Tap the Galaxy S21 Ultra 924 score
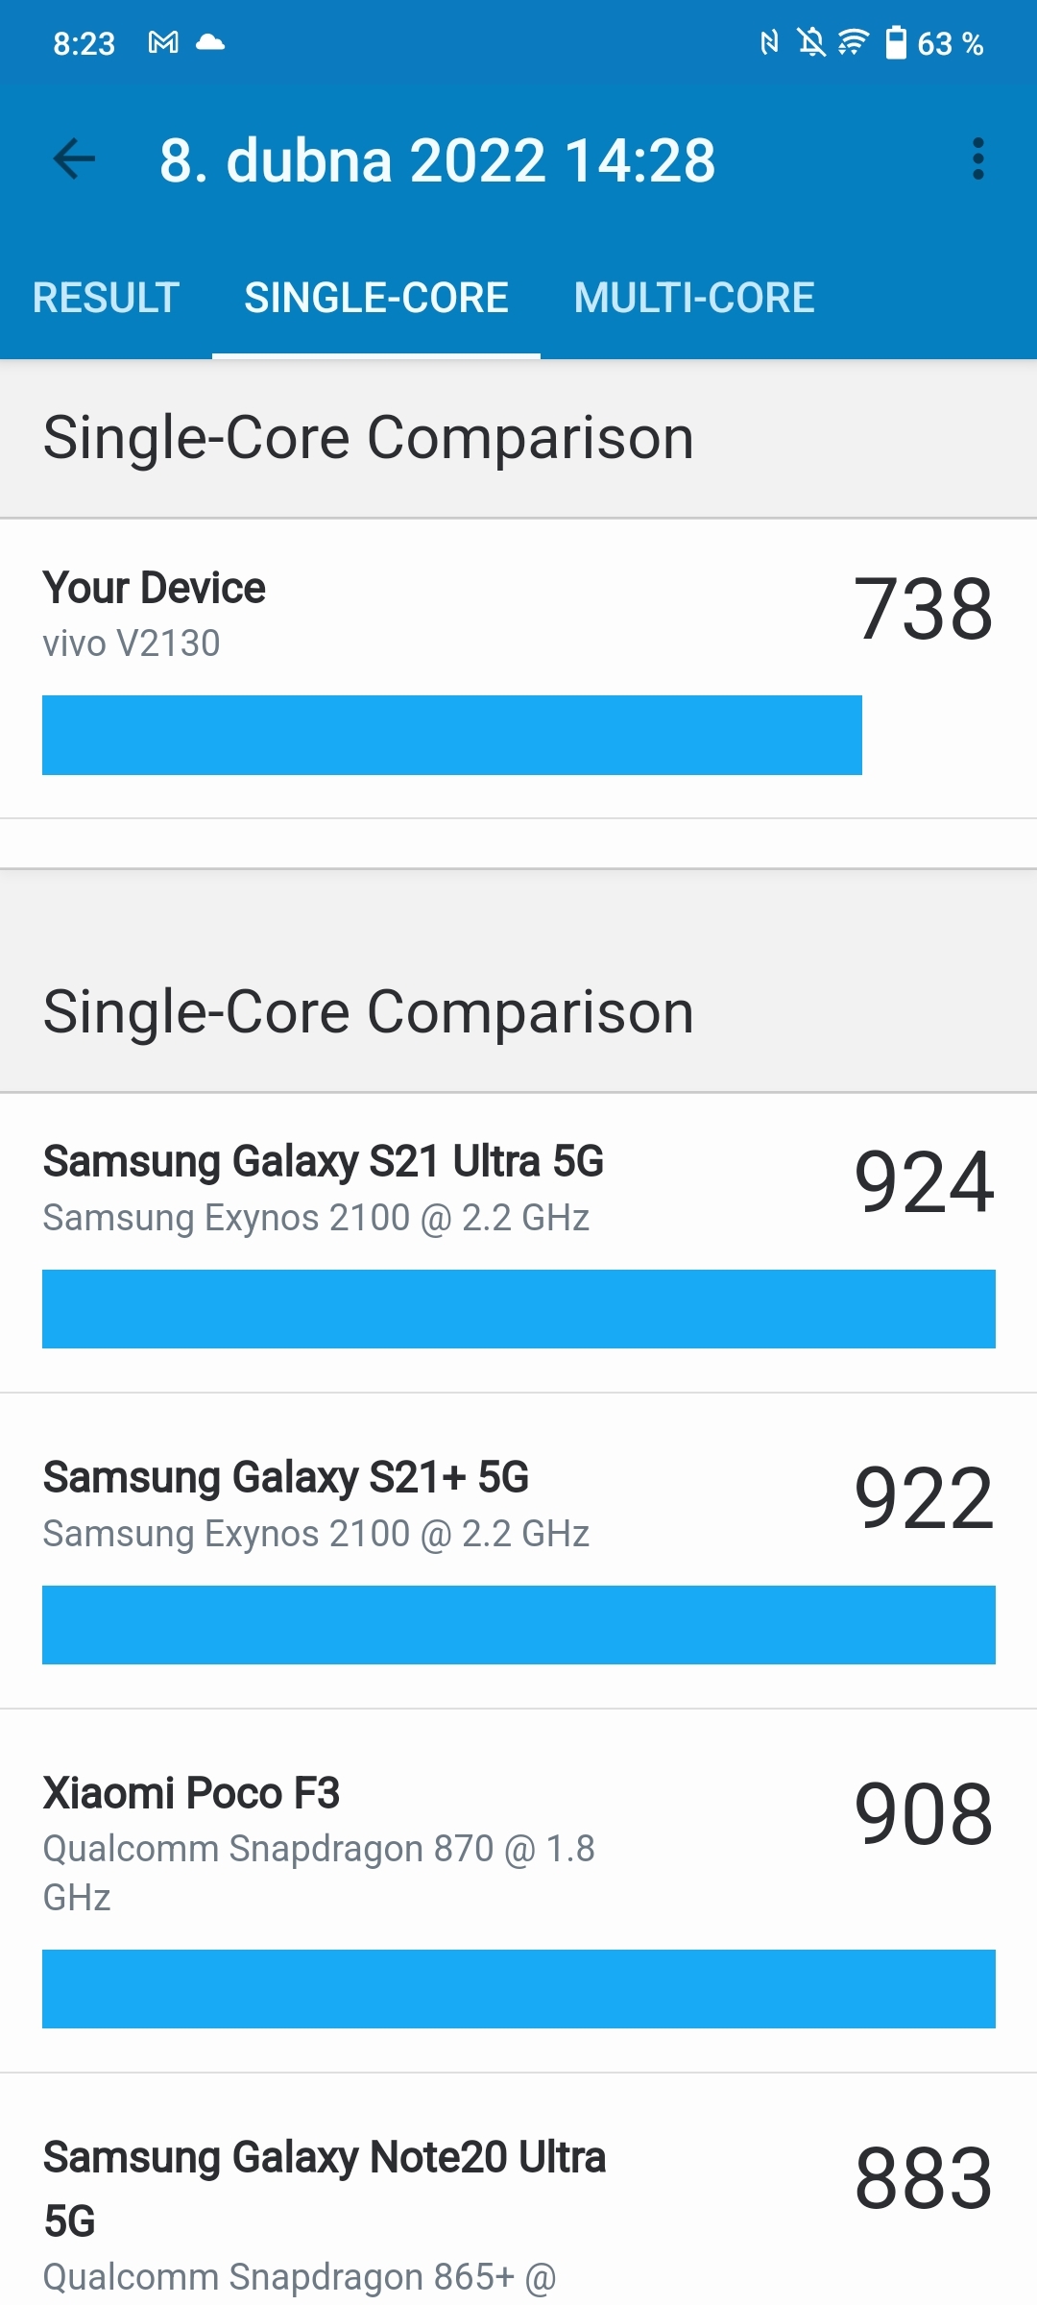Viewport: 1037px width, 2305px height. click(x=924, y=1182)
